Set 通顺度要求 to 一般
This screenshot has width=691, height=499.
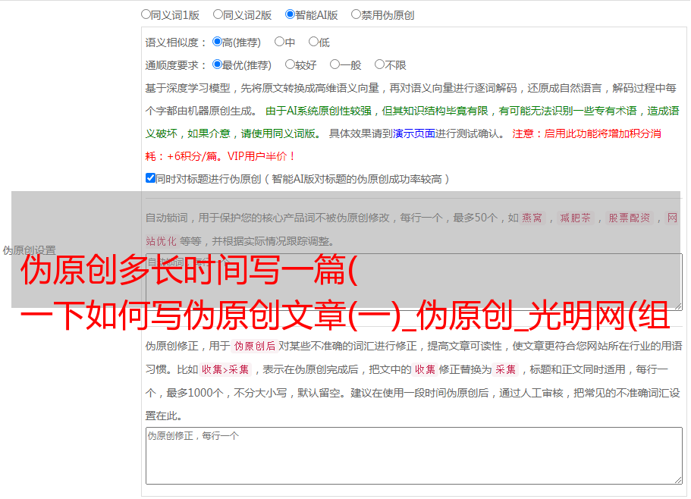[x=334, y=64]
